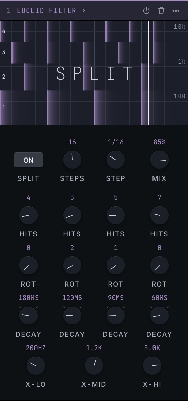Click the HITS knob showing 3
Screen dimensions: 188x401
(72, 215)
